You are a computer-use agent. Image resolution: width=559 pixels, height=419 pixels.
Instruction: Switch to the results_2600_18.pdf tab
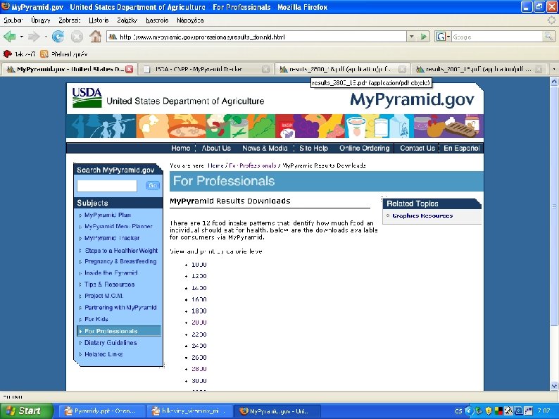(x=341, y=69)
